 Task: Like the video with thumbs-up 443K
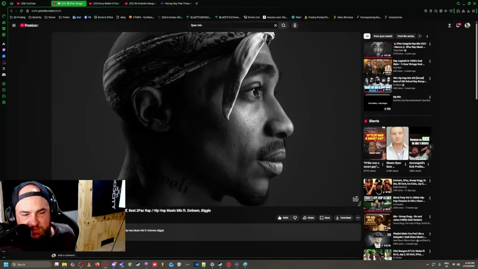coord(283,218)
